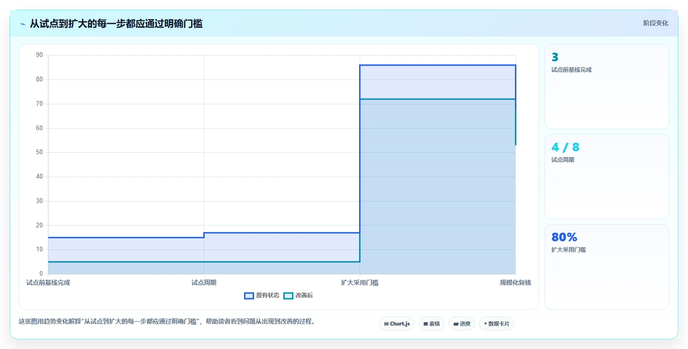Viewport: 688px width, 349px height.
Task: Click the title 从试点到扩大的每一步都应通过明确门槛
Action: pos(116,23)
